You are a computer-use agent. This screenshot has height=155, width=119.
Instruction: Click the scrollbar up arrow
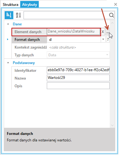(112, 23)
